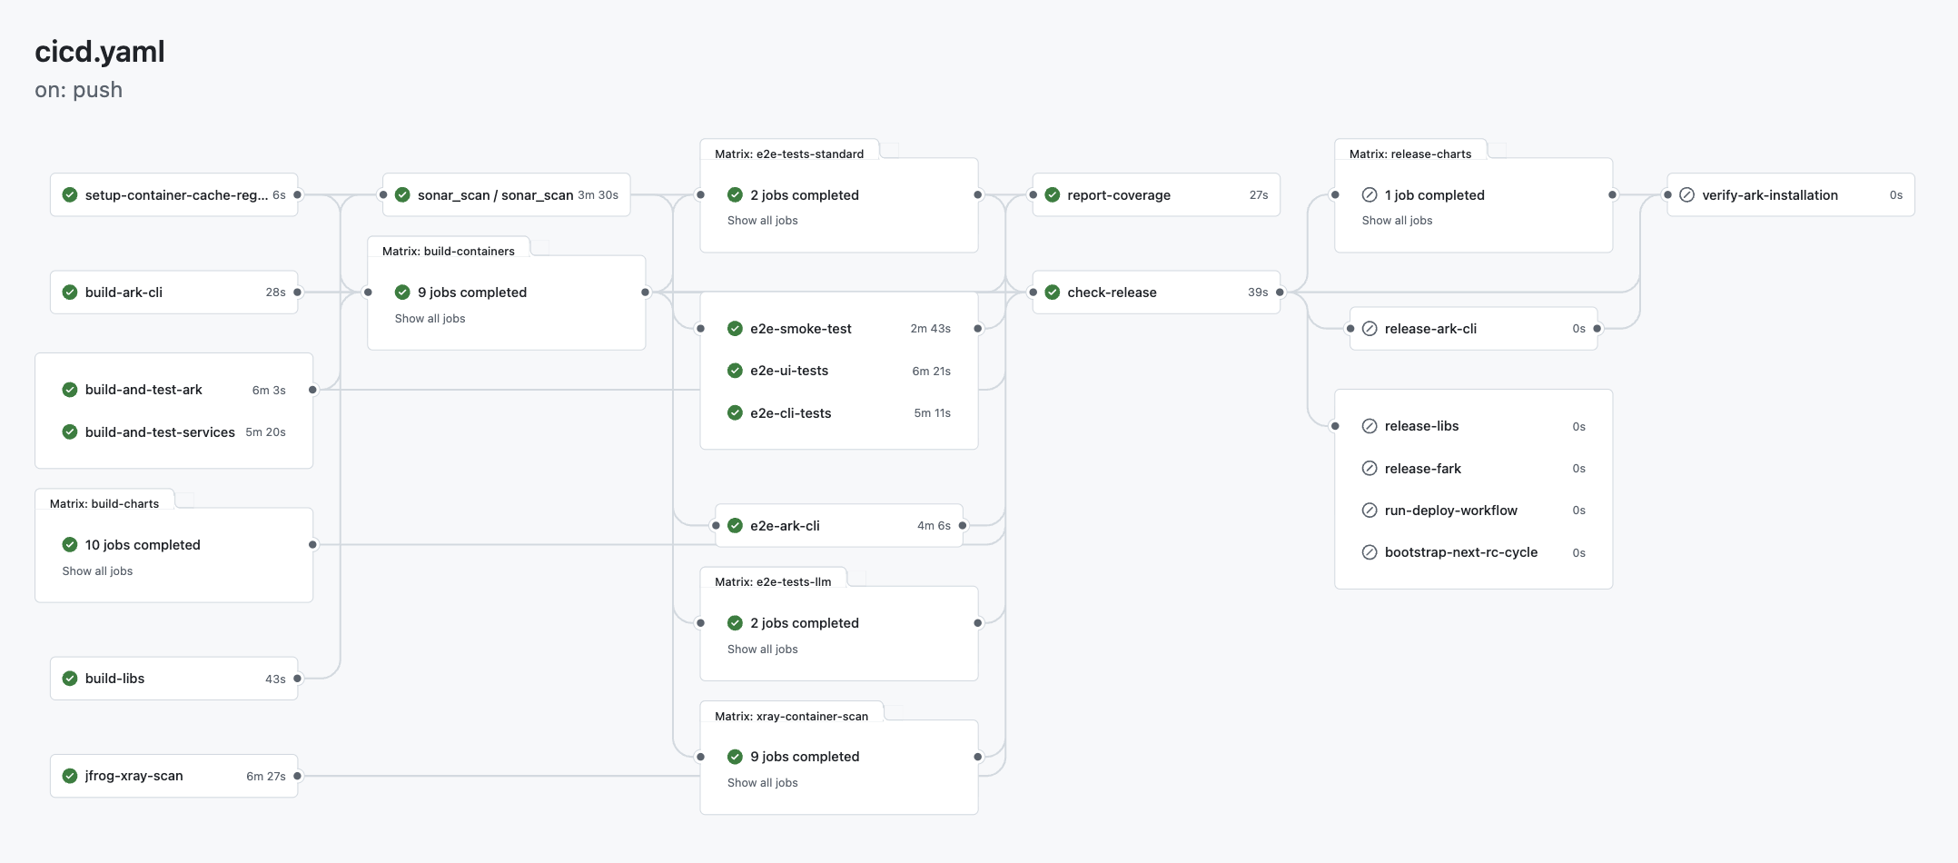
Task: Click the cicd.yaml workflow title
Action: [100, 52]
